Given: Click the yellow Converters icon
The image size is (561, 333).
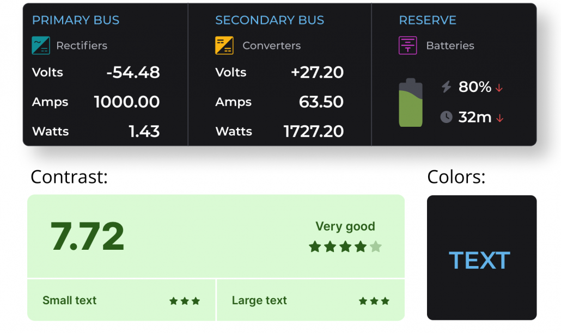Looking at the screenshot, I should tap(224, 45).
